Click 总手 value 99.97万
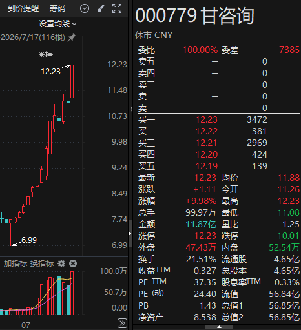This screenshot has height=330, width=301. 201,212
